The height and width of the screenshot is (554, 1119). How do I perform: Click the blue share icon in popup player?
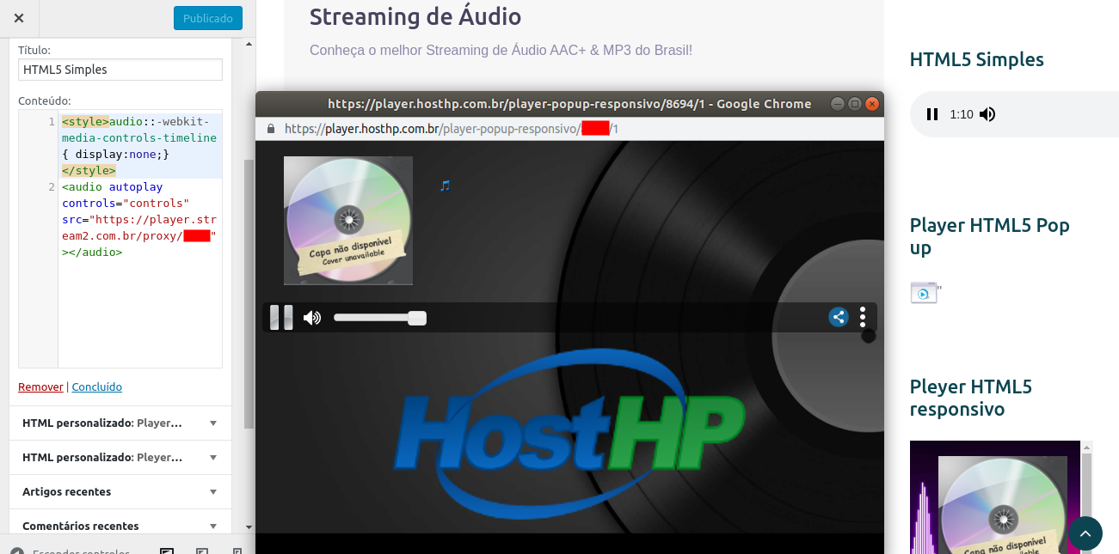839,317
